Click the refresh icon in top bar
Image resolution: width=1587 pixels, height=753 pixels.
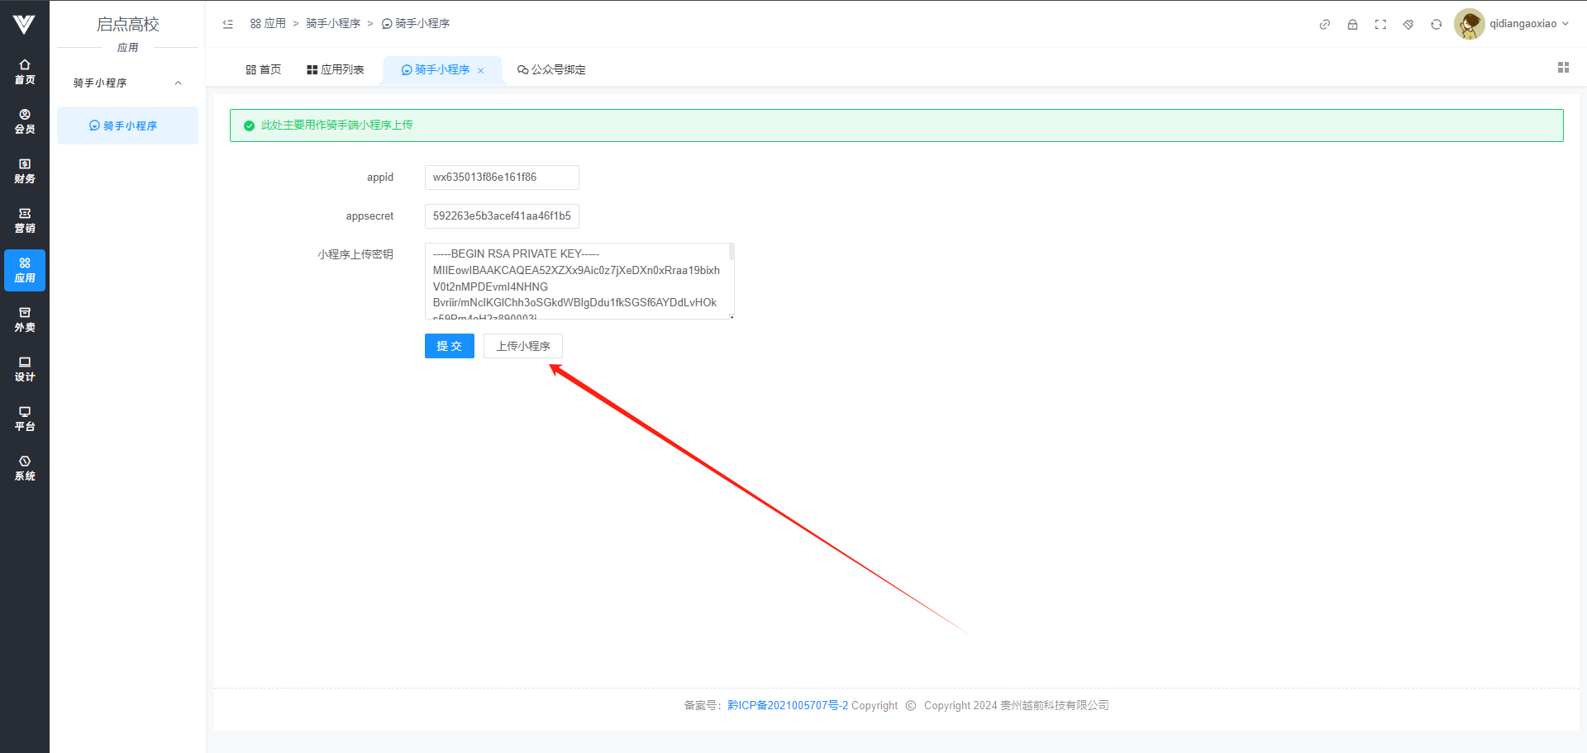pyautogui.click(x=1437, y=25)
